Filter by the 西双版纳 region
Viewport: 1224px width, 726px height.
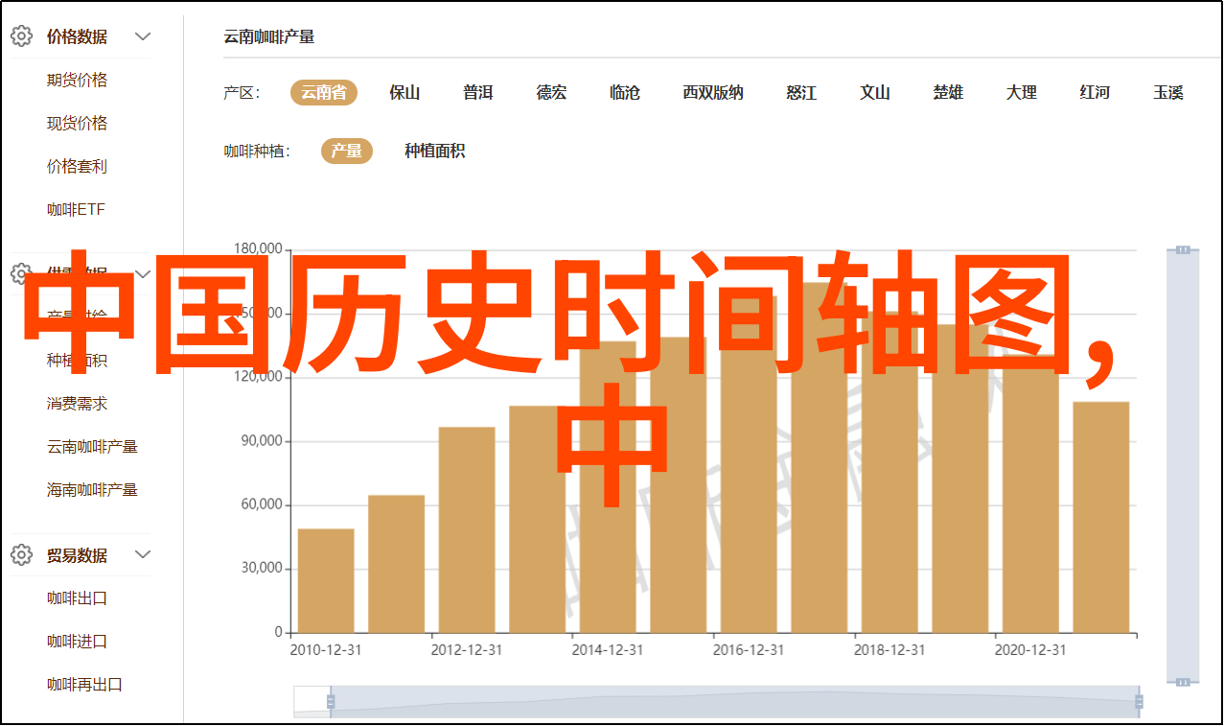712,92
